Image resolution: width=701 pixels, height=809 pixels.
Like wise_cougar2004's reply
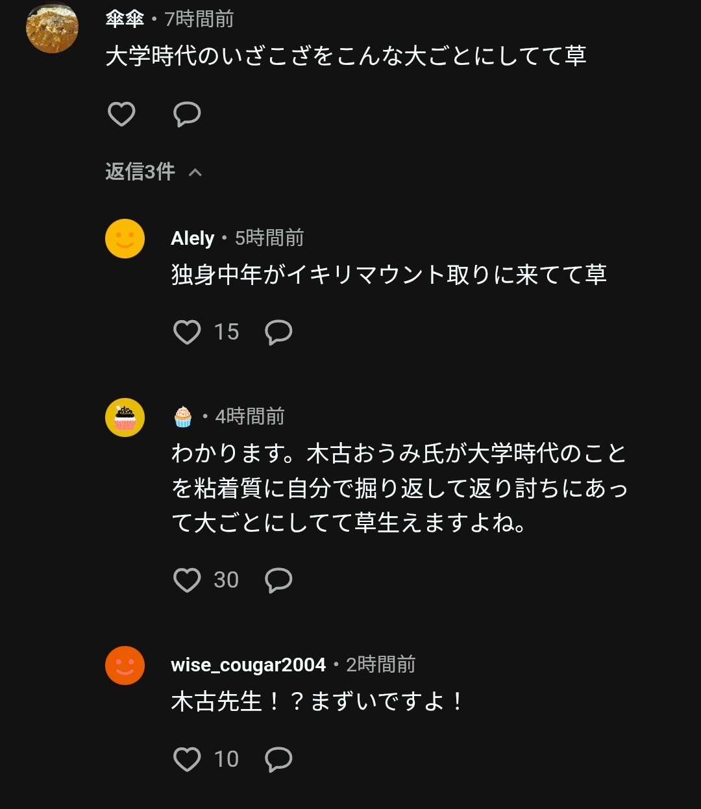click(x=187, y=759)
